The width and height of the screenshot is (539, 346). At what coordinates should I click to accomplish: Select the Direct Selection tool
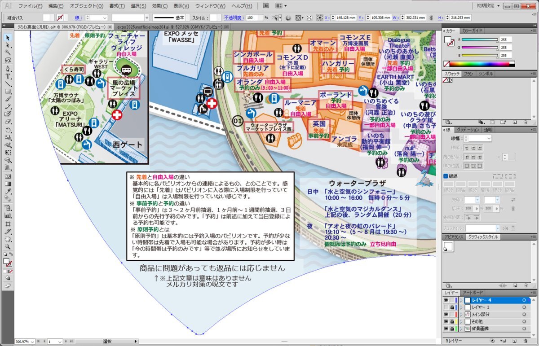[8, 45]
